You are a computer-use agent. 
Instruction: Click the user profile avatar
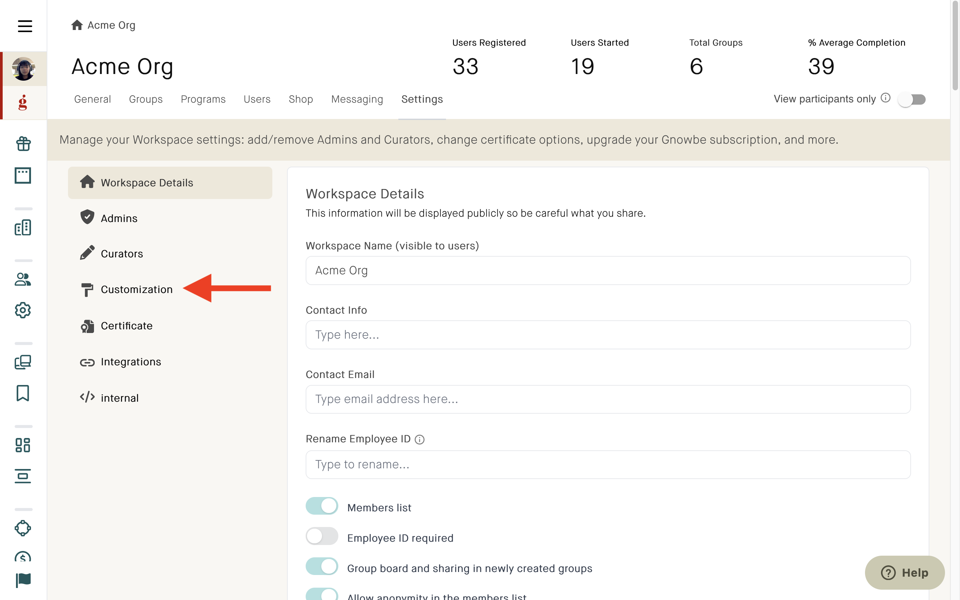tap(23, 69)
